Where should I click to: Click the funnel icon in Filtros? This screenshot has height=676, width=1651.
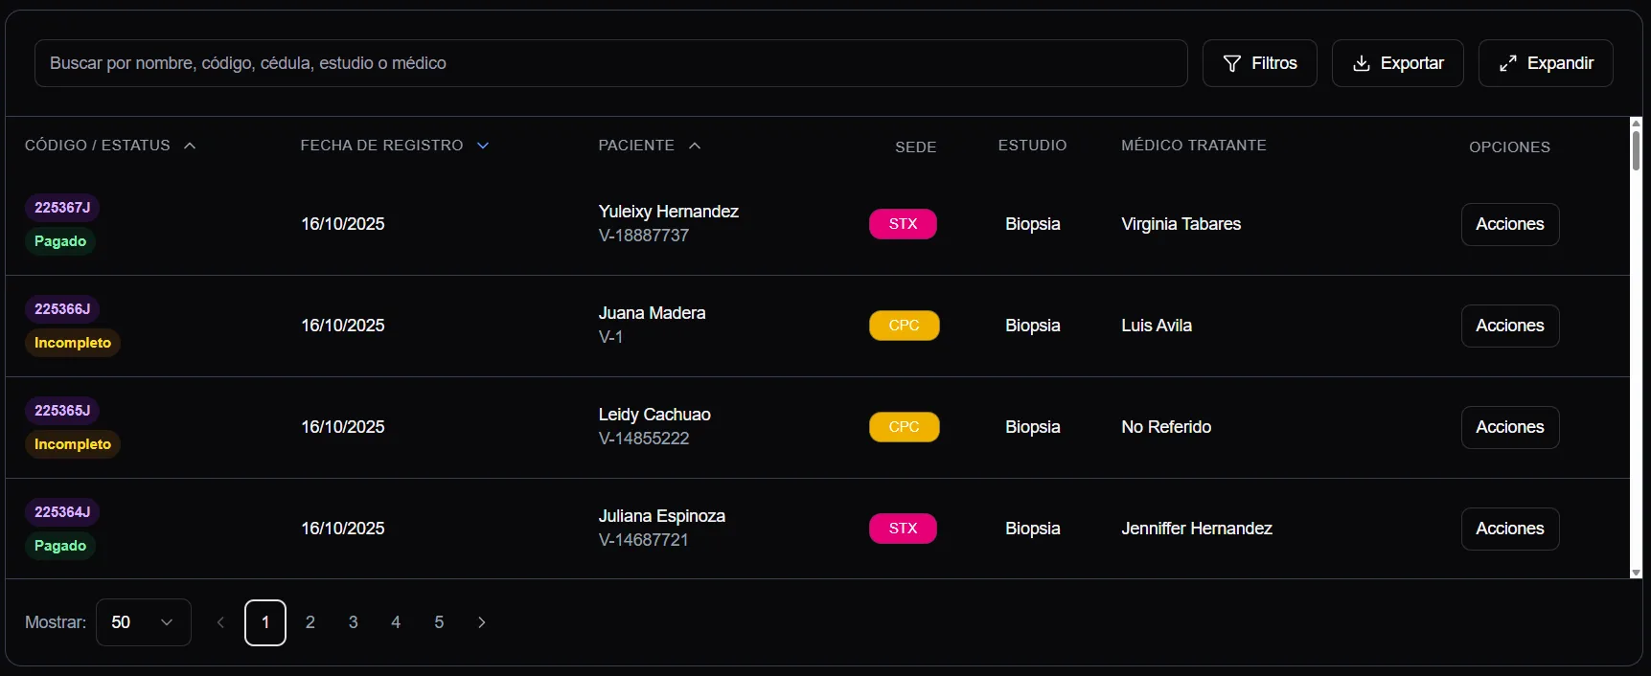(1232, 63)
